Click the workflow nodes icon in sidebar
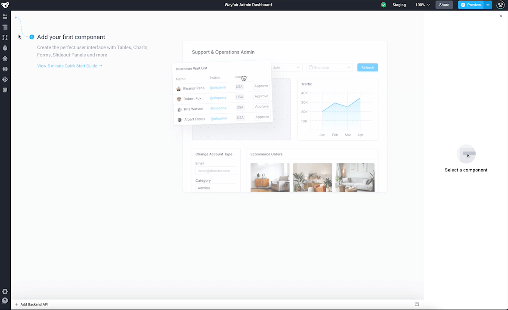The width and height of the screenshot is (508, 310). (5, 38)
